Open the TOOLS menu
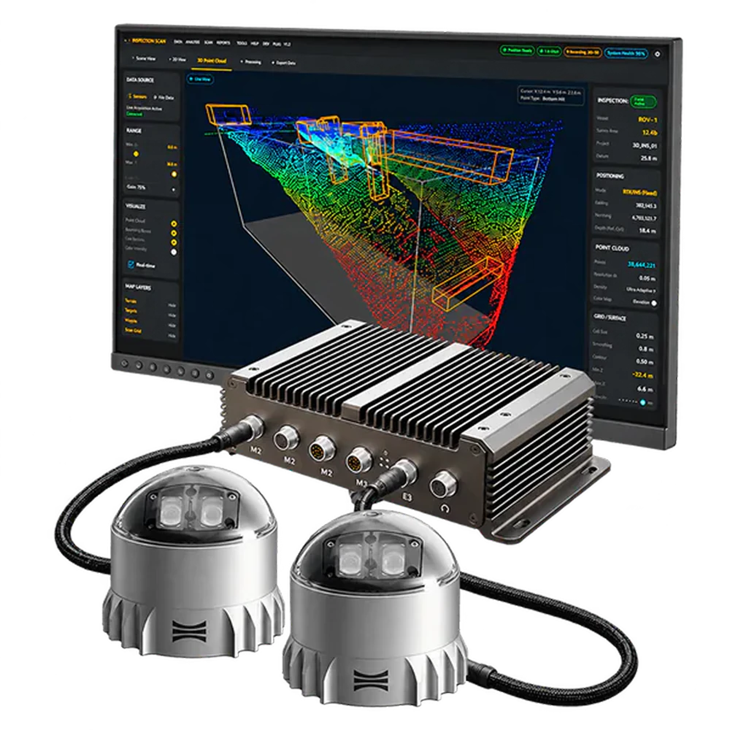730x730 pixels. [x=242, y=43]
